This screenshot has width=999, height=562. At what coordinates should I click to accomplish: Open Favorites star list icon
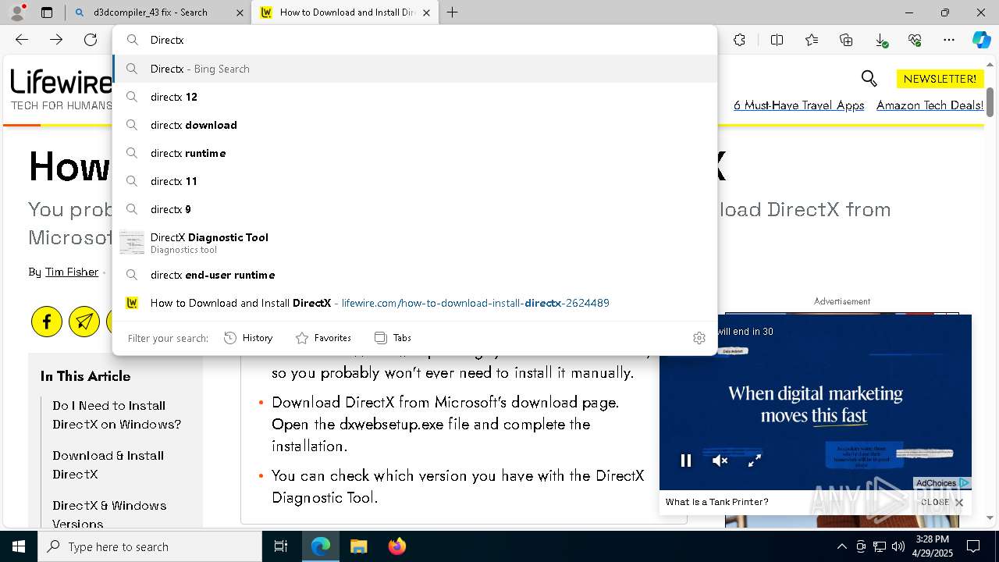coord(812,40)
